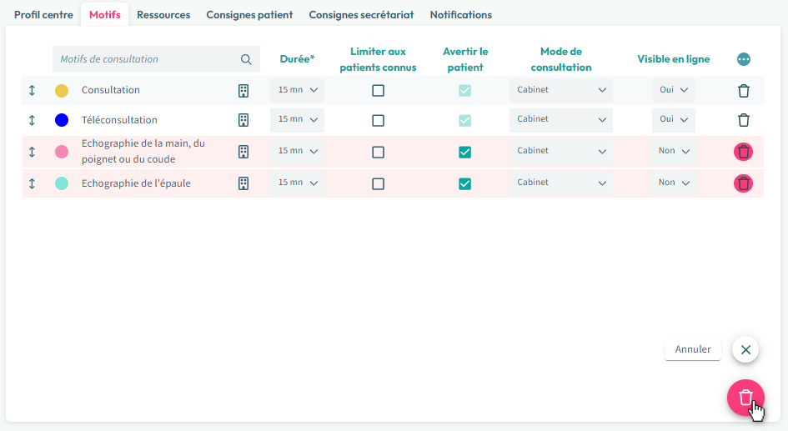Click reorder arrows for Téléconsultation row
This screenshot has width=788, height=431.
[x=32, y=120]
